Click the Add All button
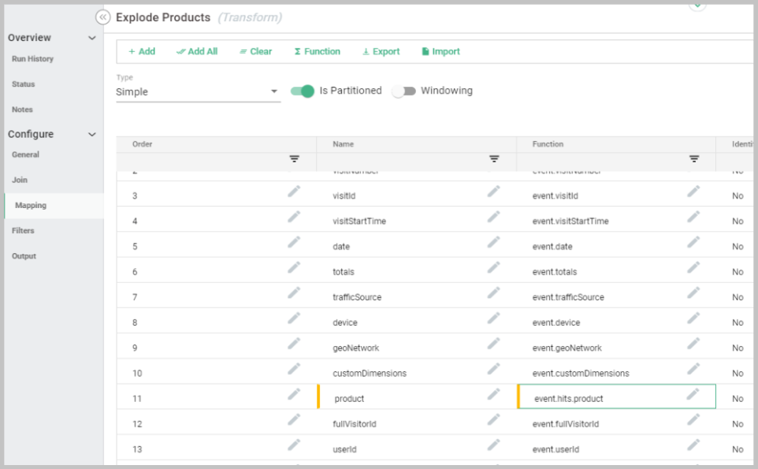Image resolution: width=758 pixels, height=469 pixels. click(x=197, y=51)
